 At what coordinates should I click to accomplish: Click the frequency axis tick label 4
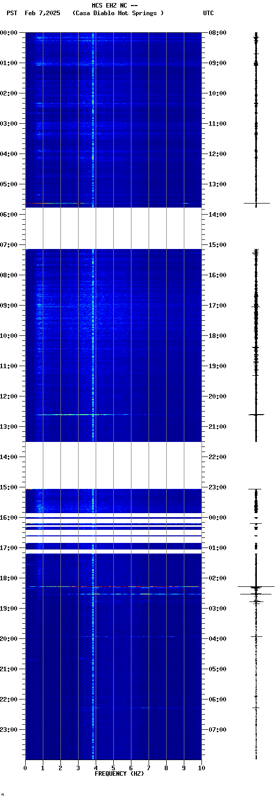tap(96, 768)
